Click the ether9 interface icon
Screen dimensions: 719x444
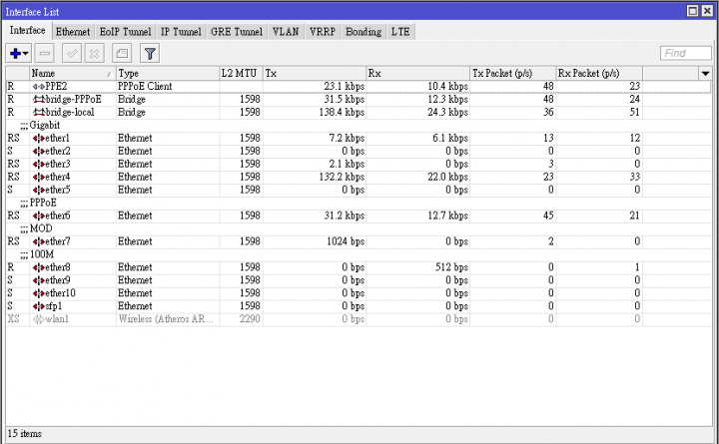tap(39, 280)
